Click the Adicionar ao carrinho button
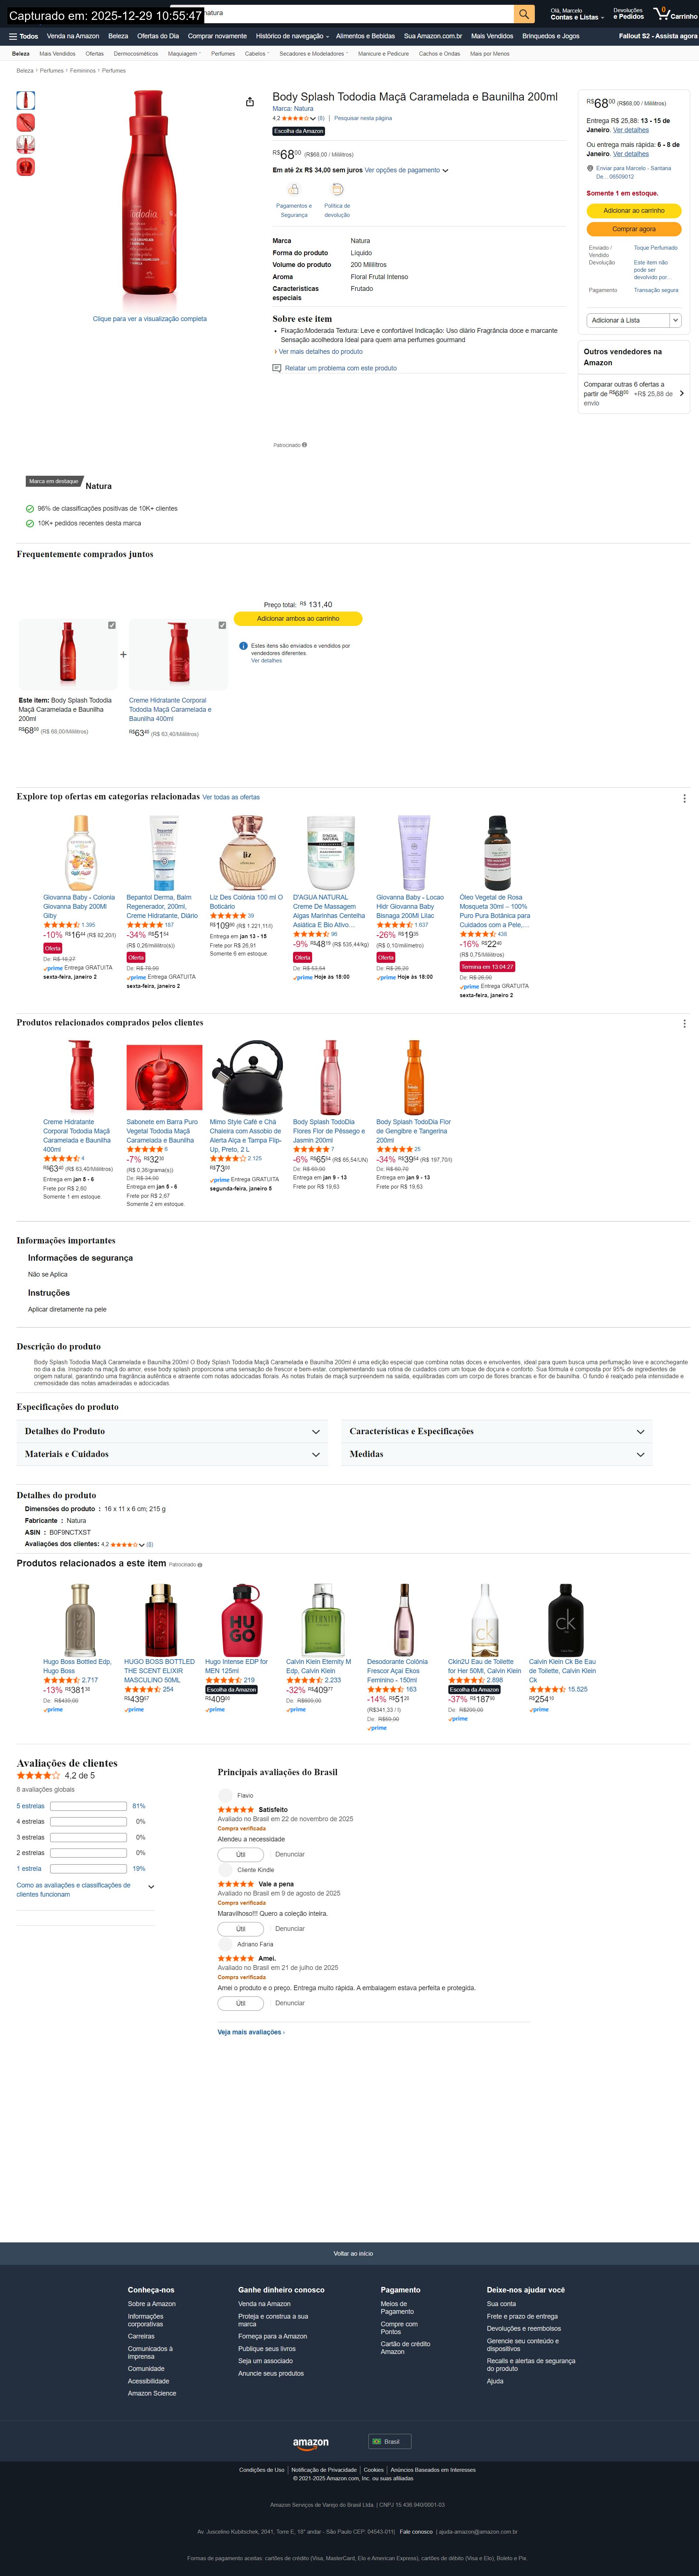This screenshot has width=699, height=2576. point(634,211)
